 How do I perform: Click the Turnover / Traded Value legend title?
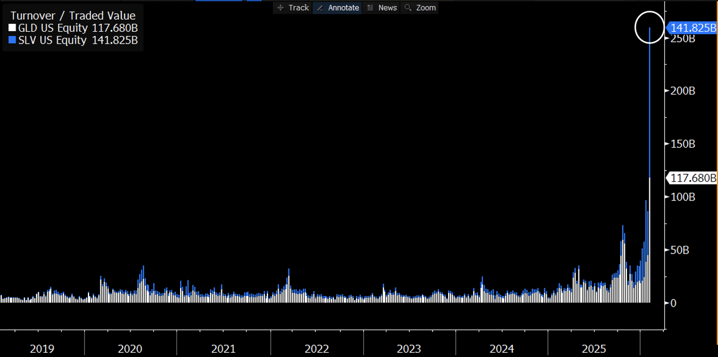pyautogui.click(x=73, y=16)
